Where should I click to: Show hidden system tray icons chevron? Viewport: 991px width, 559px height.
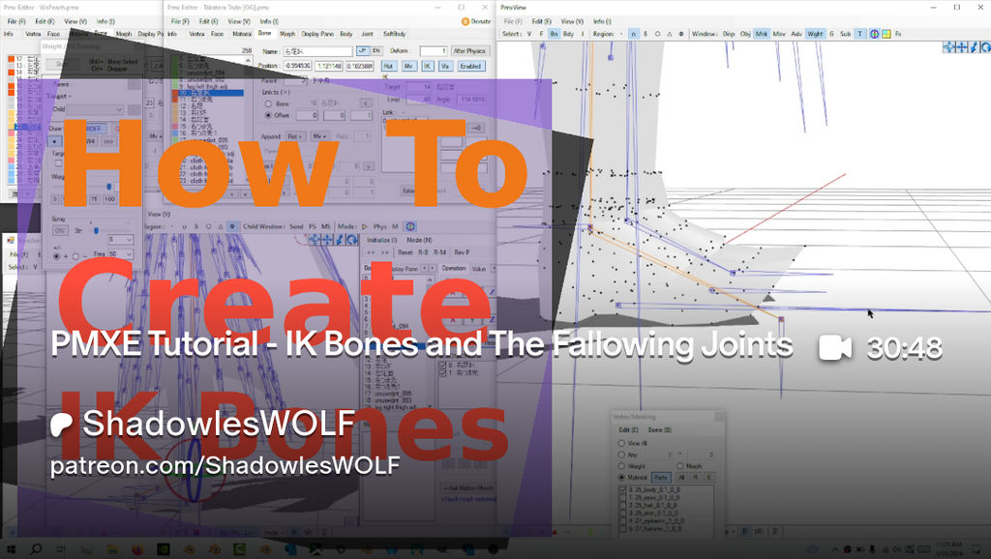click(835, 549)
